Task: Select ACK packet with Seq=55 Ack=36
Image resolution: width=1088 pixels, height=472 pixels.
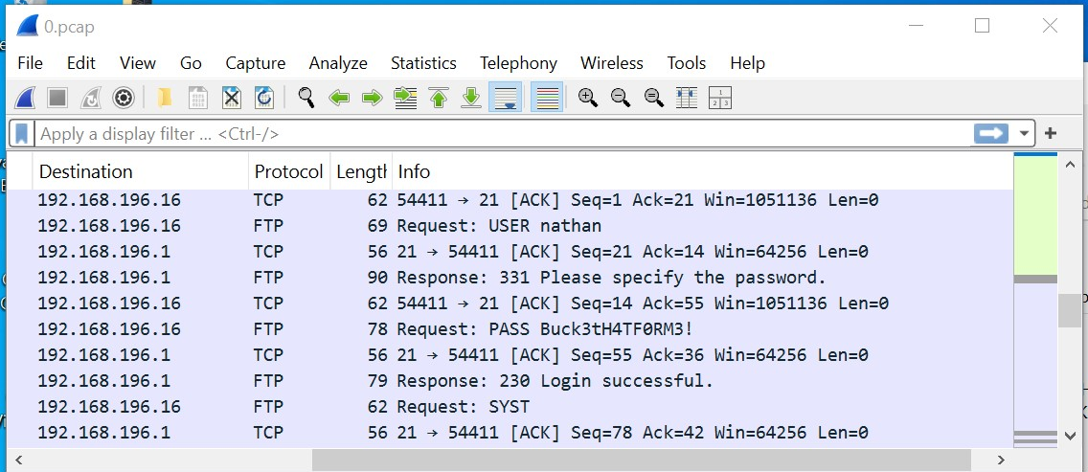Action: pyautogui.click(x=510, y=354)
